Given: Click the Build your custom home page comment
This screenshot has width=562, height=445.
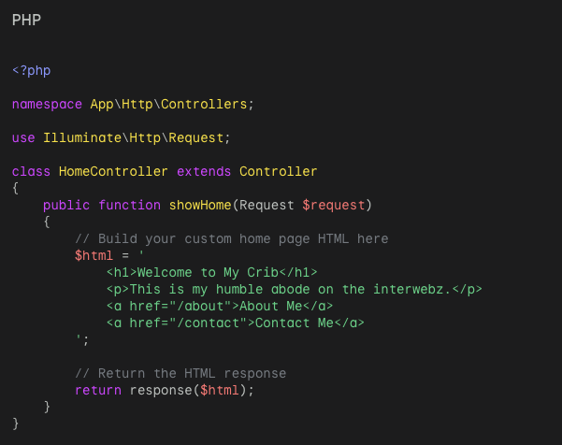Looking at the screenshot, I should [232, 239].
